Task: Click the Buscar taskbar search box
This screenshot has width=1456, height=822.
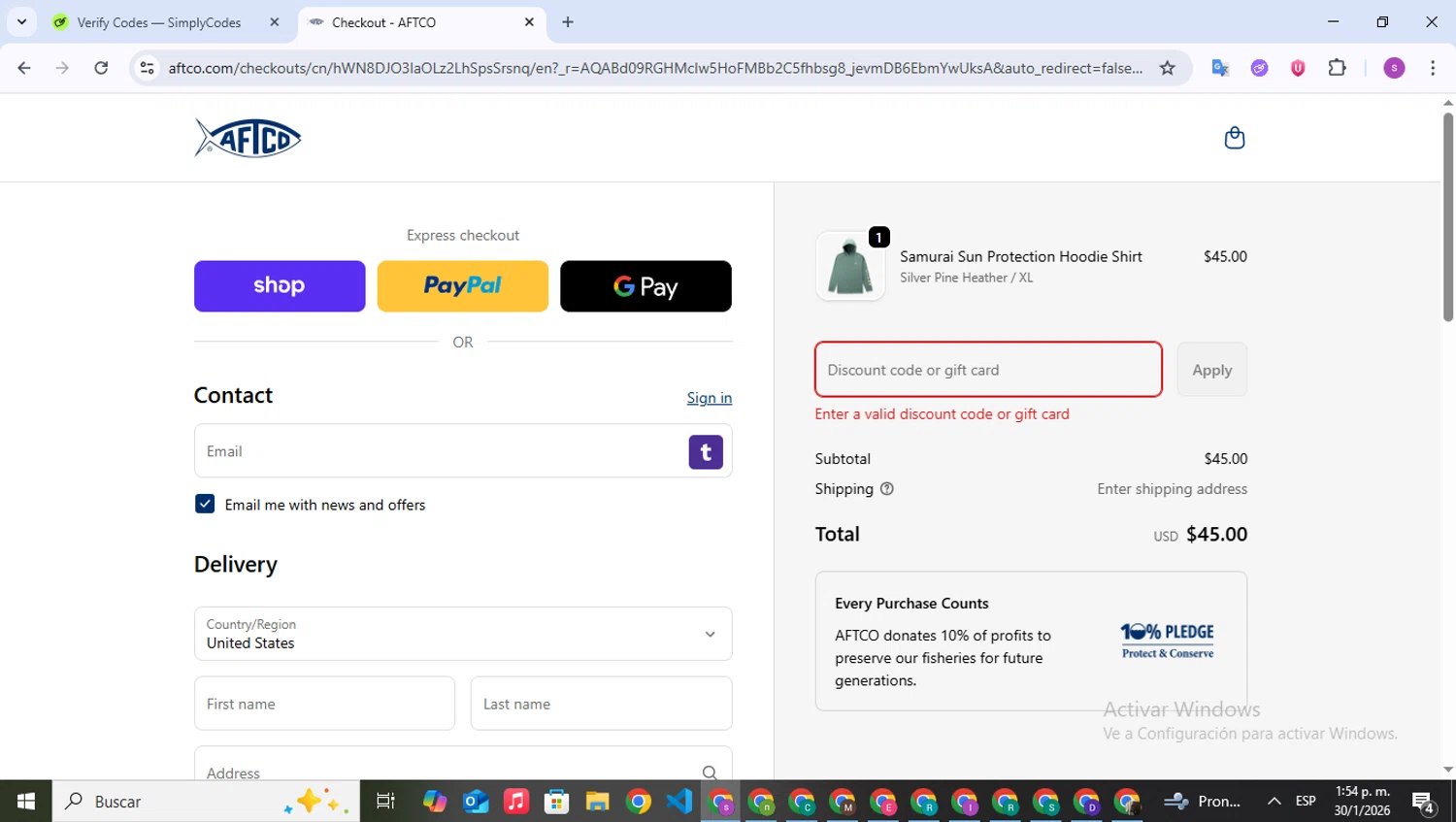Action: (206, 801)
